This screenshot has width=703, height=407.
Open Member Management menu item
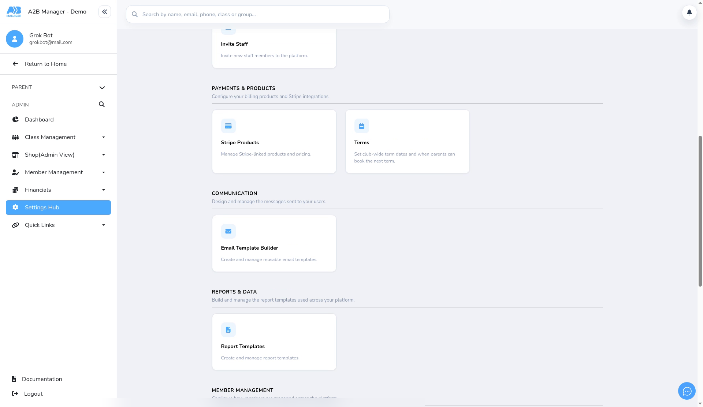[x=58, y=172]
